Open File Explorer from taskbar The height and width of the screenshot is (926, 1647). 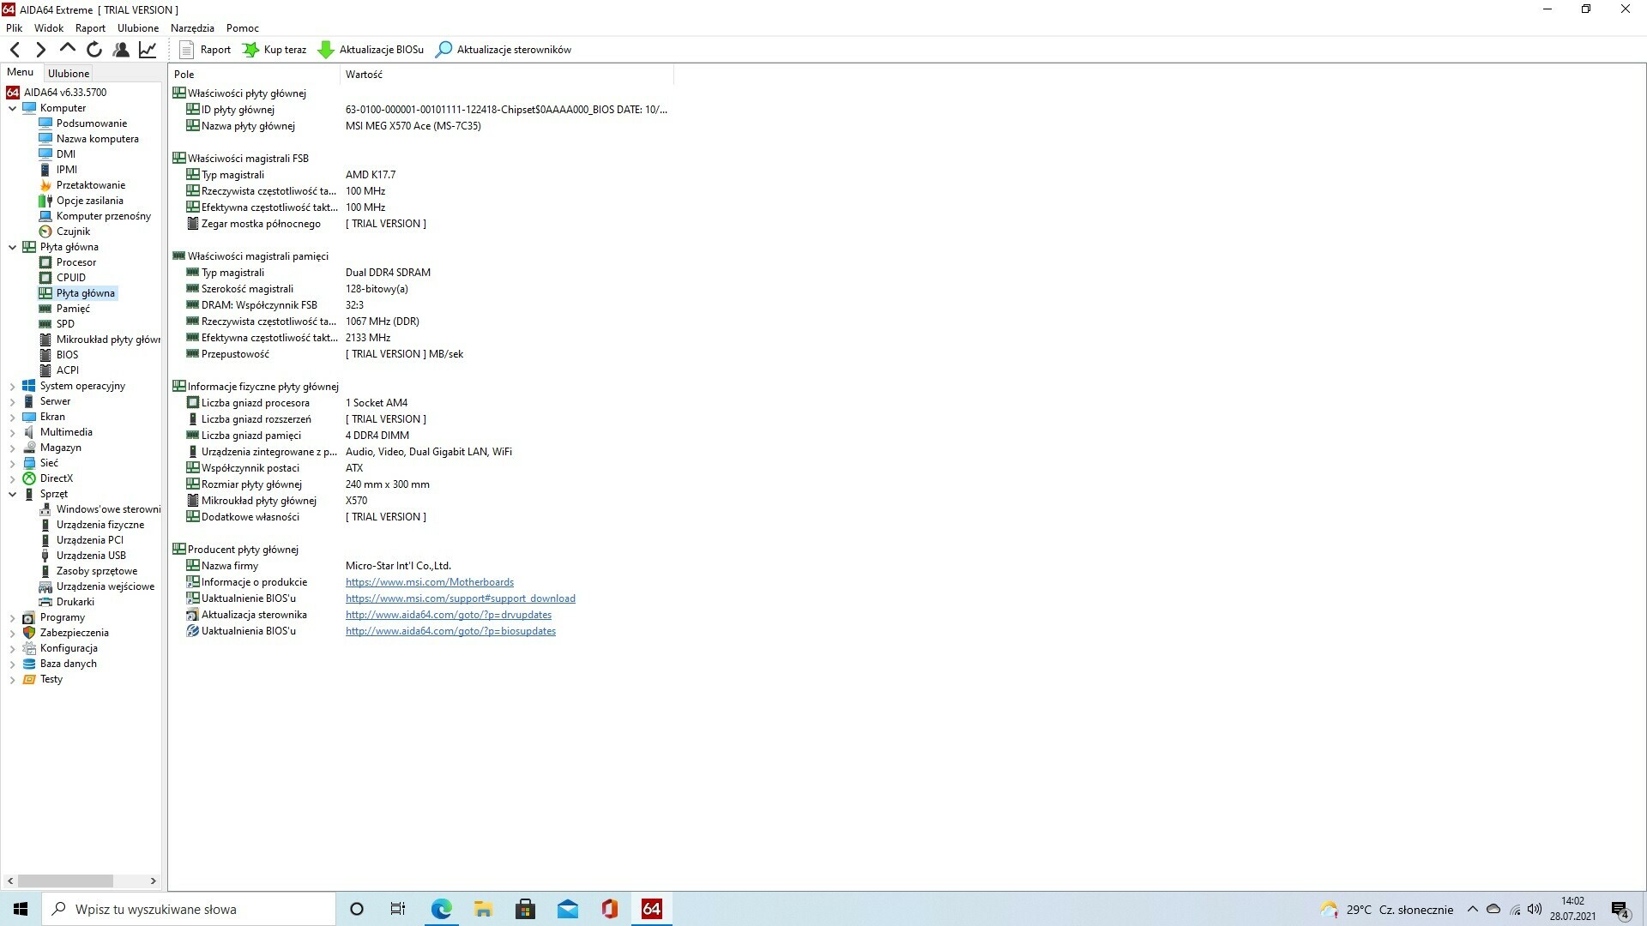click(x=483, y=909)
